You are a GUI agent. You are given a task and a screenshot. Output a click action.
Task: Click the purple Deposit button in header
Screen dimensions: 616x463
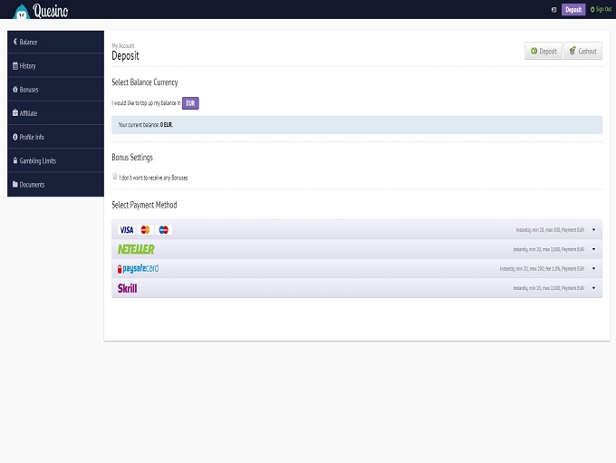tap(573, 10)
